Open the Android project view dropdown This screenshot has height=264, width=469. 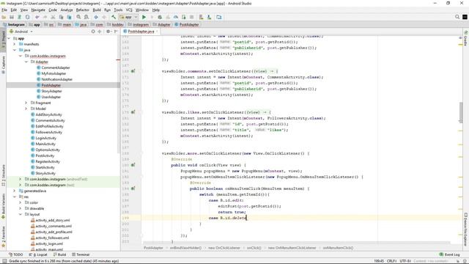(21, 32)
